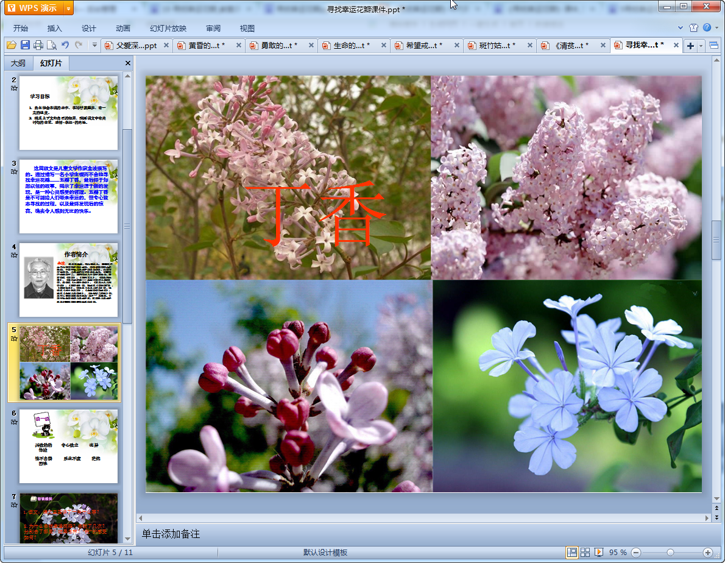Close the 生命的...t tab
725x563 pixels.
click(383, 45)
